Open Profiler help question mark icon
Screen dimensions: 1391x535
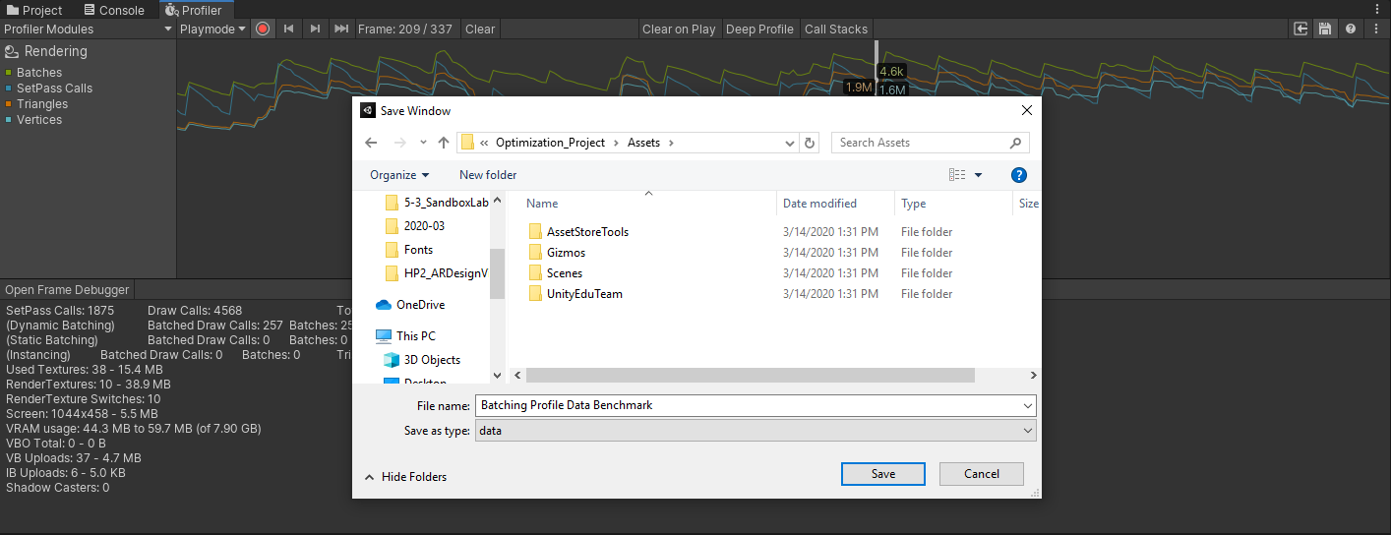(1351, 29)
